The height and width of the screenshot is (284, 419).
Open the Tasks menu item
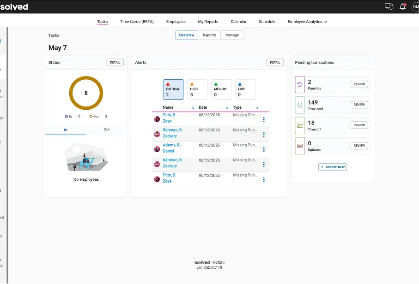click(103, 22)
